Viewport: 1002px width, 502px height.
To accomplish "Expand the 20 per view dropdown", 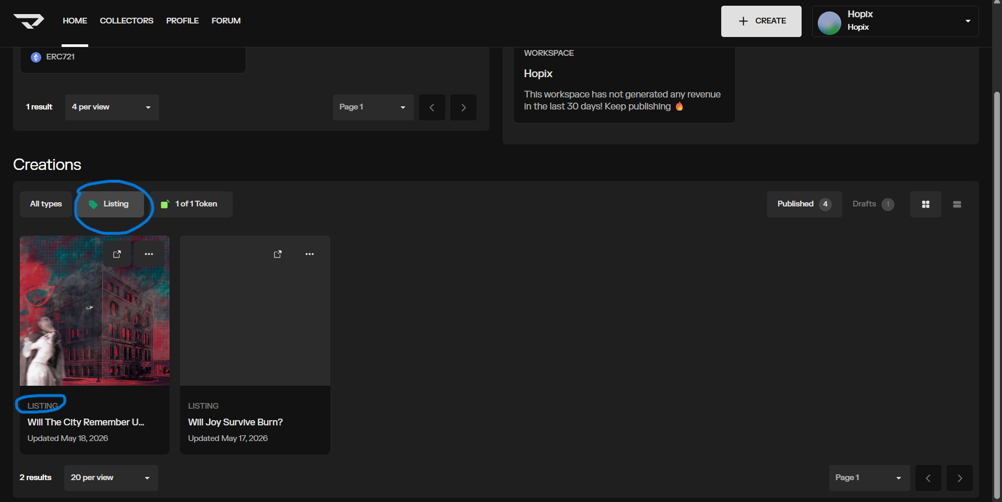I will 111,478.
